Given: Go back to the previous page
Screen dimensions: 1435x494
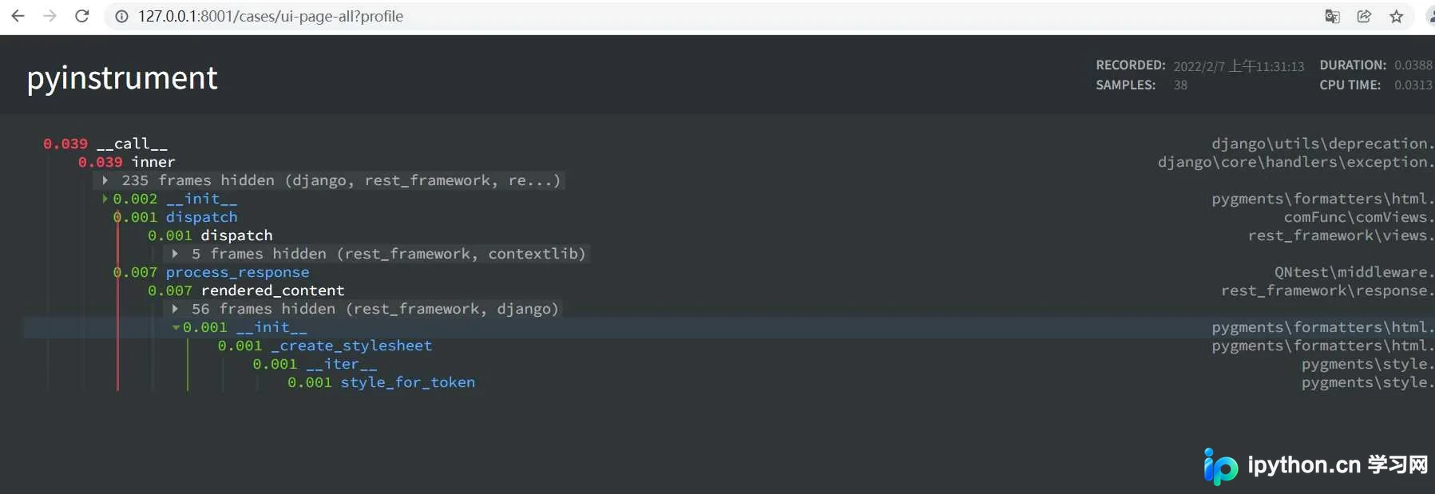Looking at the screenshot, I should click(x=18, y=16).
